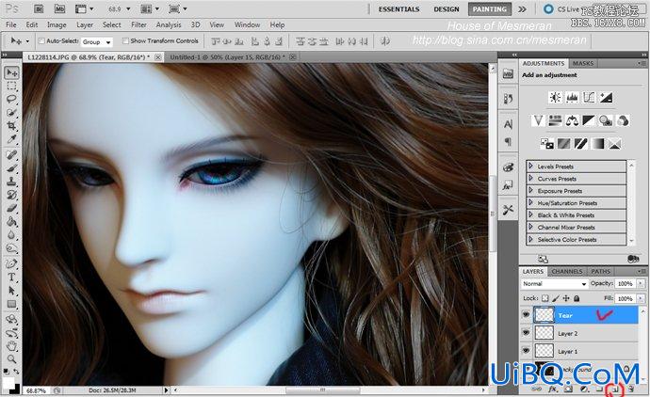Switch to the Masks tab

583,63
